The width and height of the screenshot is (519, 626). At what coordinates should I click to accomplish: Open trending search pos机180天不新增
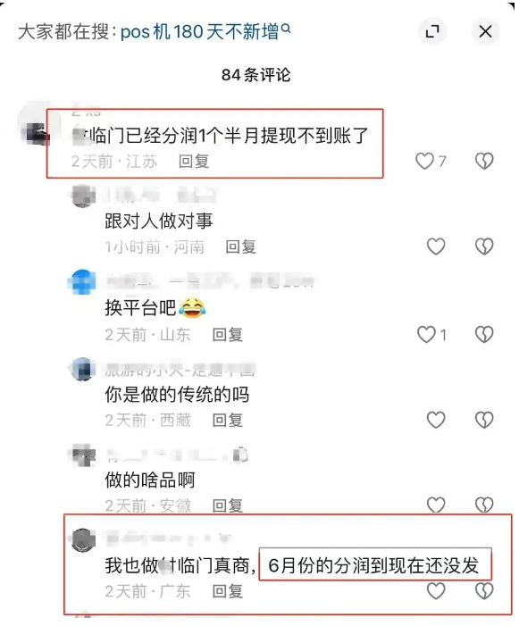[205, 31]
